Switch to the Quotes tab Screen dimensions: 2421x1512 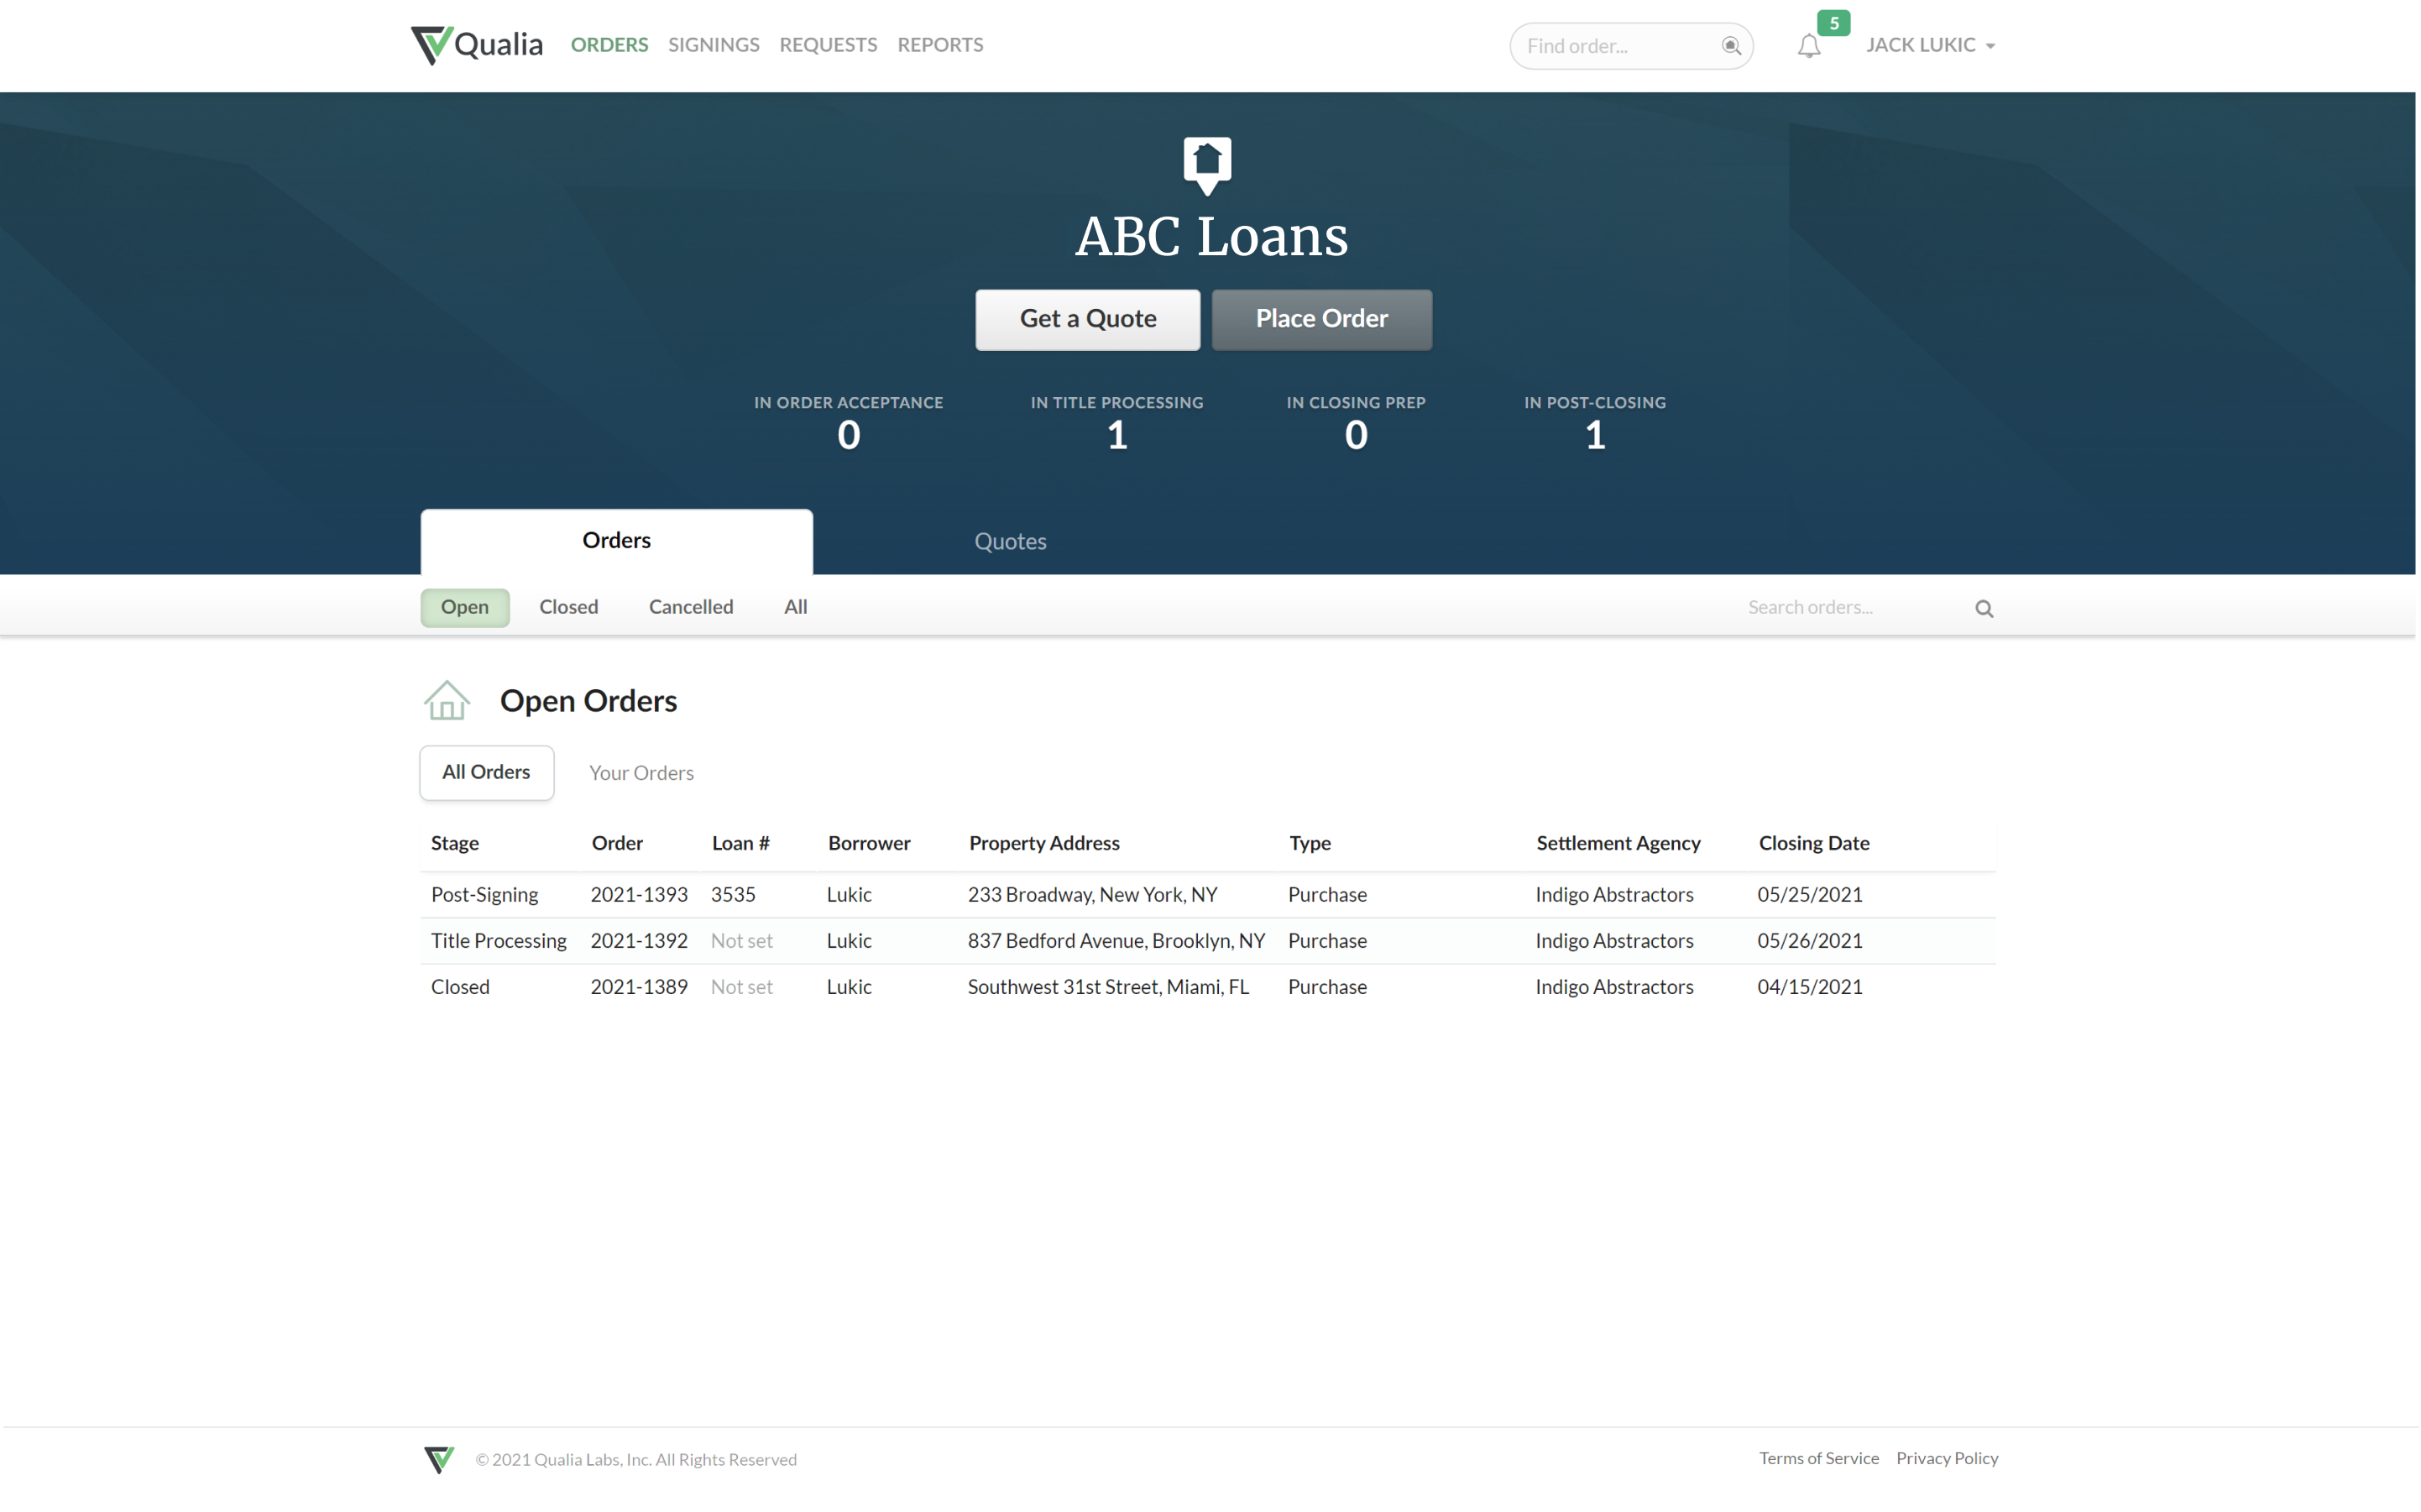pyautogui.click(x=1010, y=541)
